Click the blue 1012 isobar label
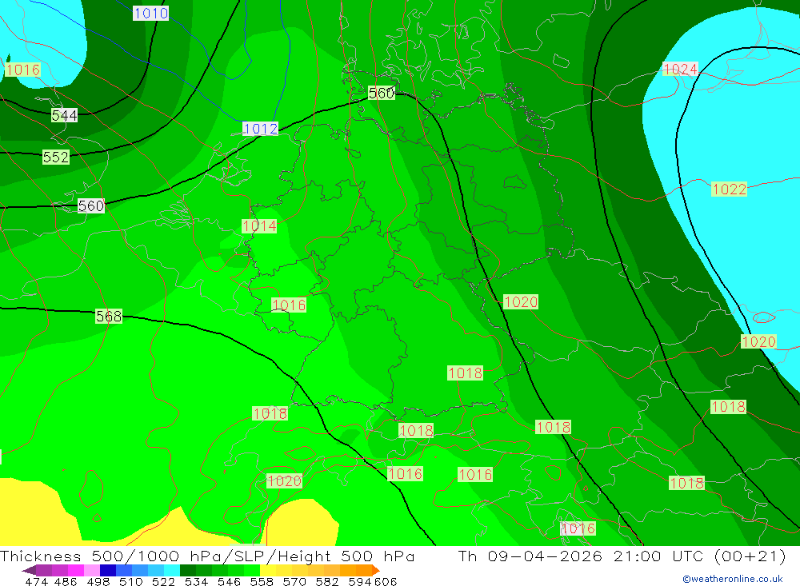 (261, 129)
